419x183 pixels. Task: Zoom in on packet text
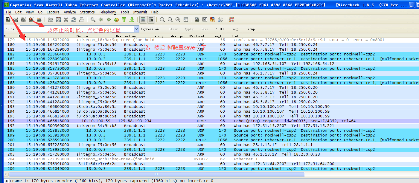click(162, 20)
